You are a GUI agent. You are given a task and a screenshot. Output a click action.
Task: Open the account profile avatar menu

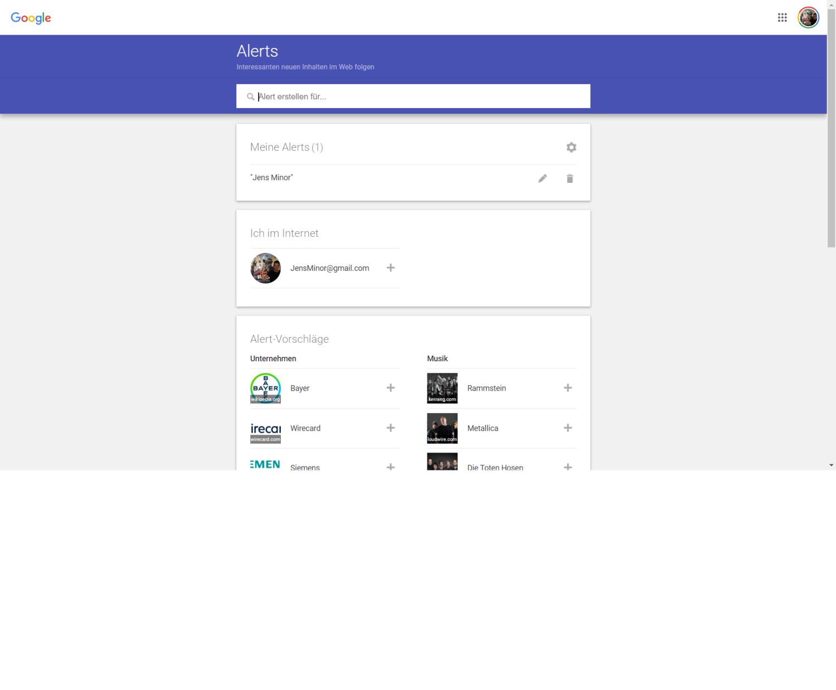pyautogui.click(x=808, y=18)
